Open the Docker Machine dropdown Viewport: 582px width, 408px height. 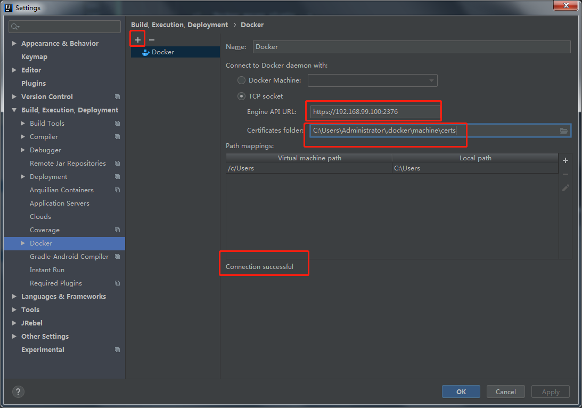click(432, 80)
